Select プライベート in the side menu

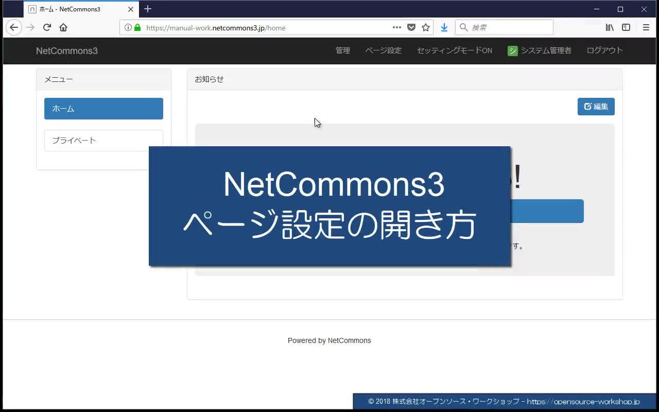(x=103, y=141)
